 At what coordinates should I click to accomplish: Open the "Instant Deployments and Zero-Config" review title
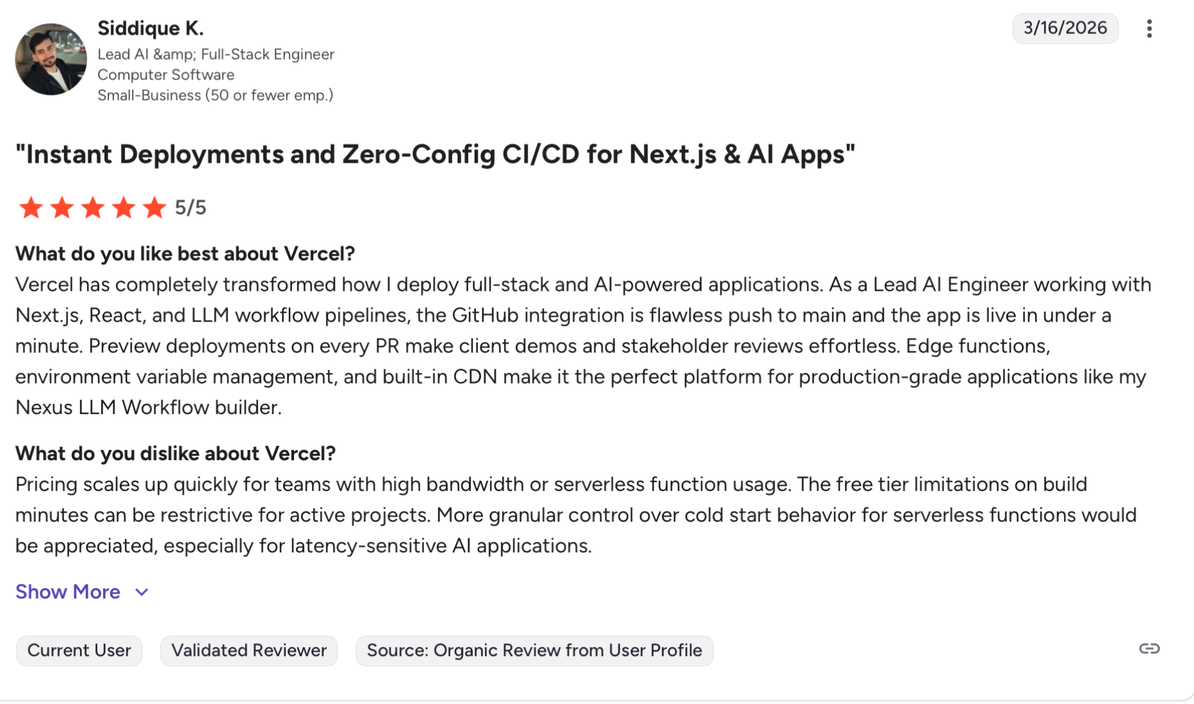click(x=435, y=154)
